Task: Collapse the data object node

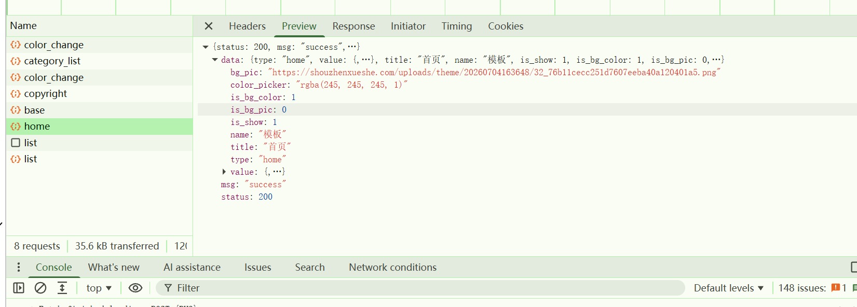Action: tap(215, 60)
